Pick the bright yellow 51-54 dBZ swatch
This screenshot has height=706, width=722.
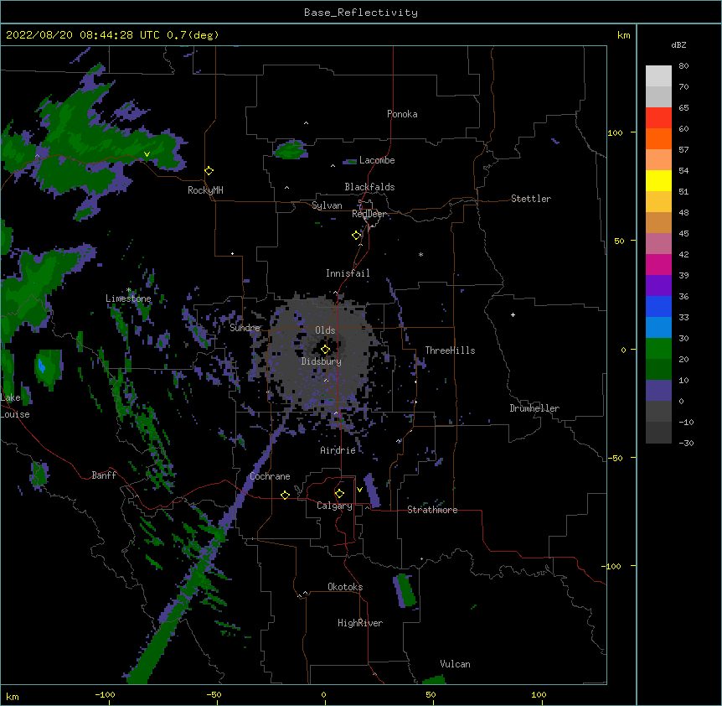658,180
